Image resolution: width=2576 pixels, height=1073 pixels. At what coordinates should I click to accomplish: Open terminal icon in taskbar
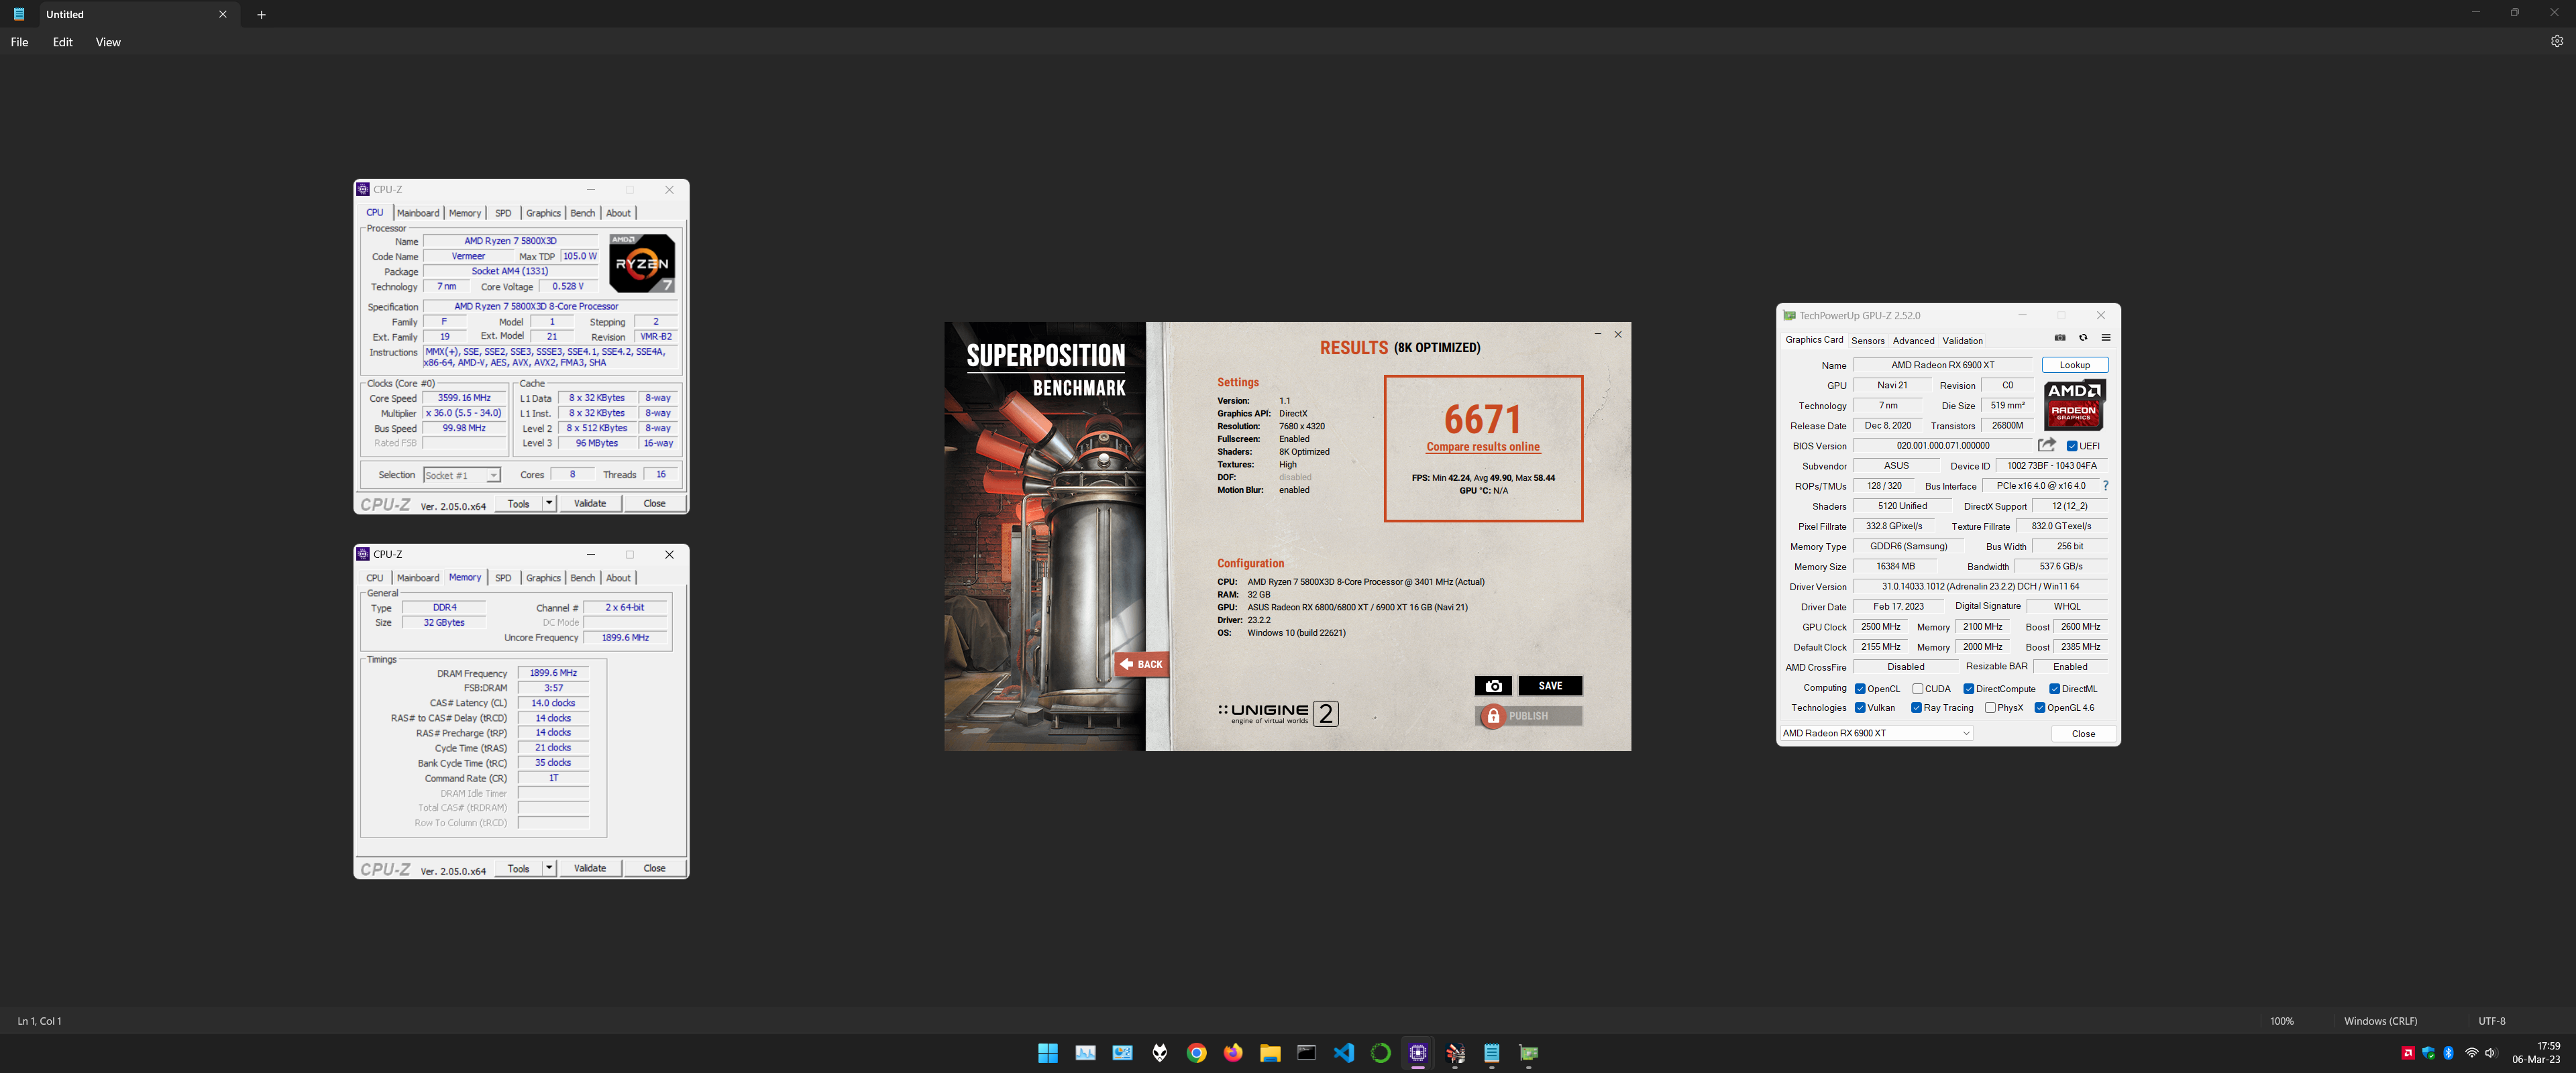[x=1307, y=1052]
